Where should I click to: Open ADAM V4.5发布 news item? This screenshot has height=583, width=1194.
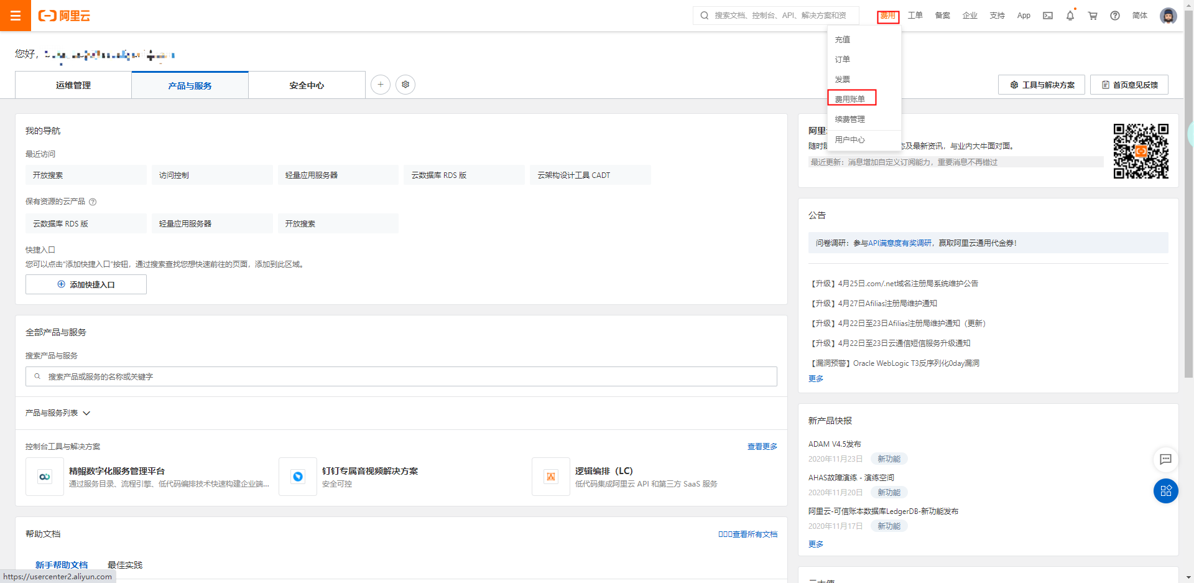point(835,444)
